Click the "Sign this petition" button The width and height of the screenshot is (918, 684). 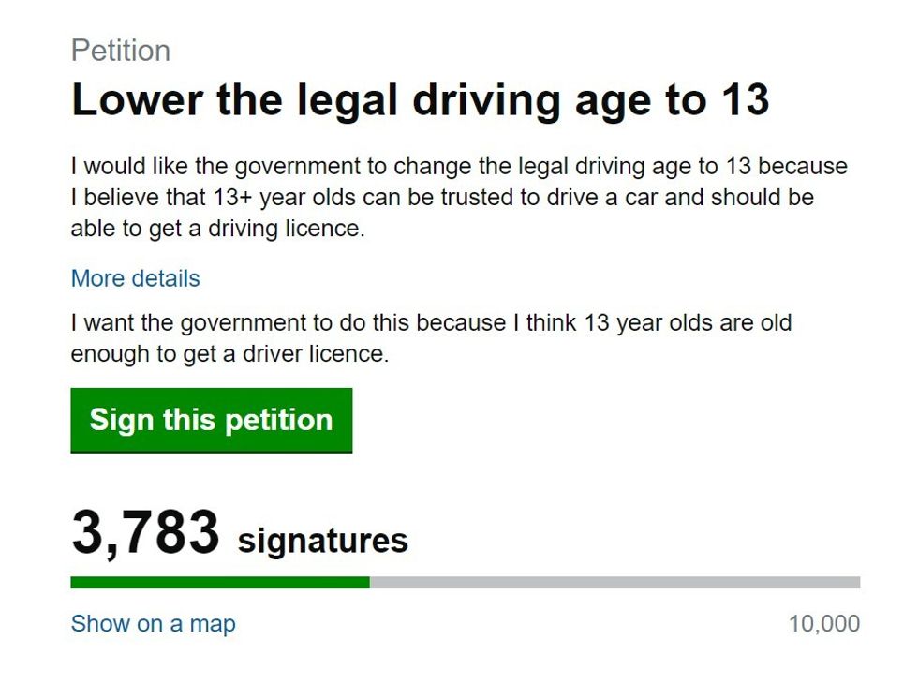[211, 420]
